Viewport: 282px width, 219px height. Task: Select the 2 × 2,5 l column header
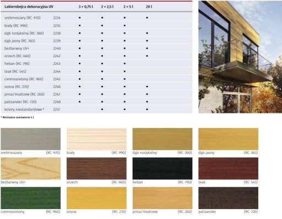tap(107, 7)
